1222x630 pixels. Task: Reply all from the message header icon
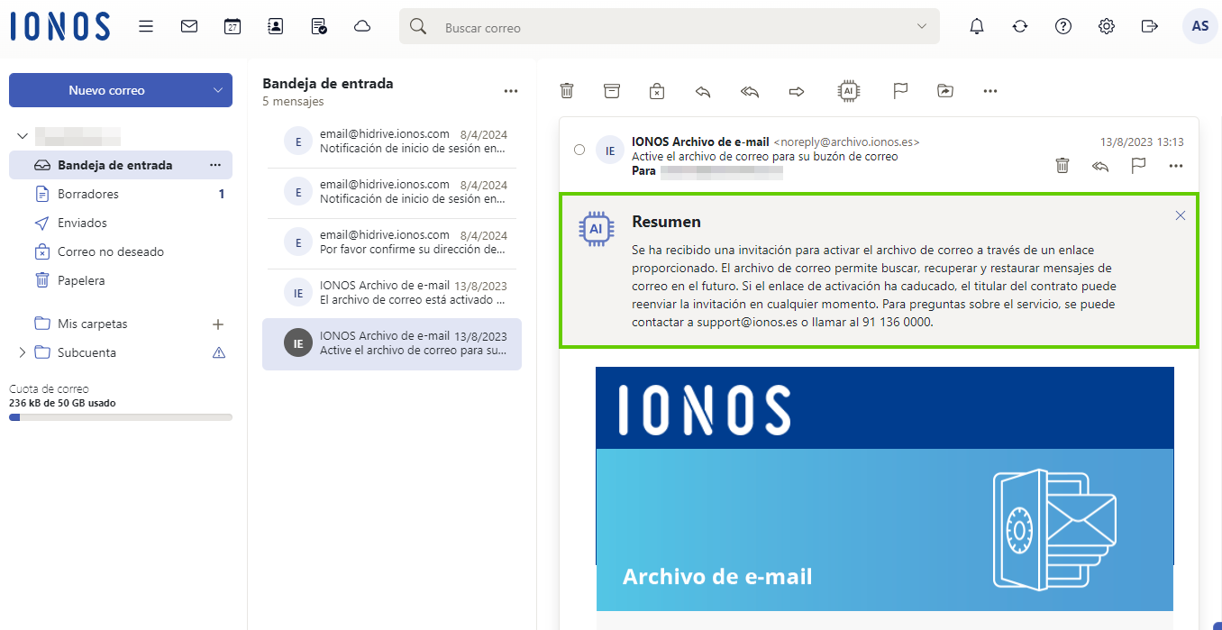pyautogui.click(x=1100, y=166)
